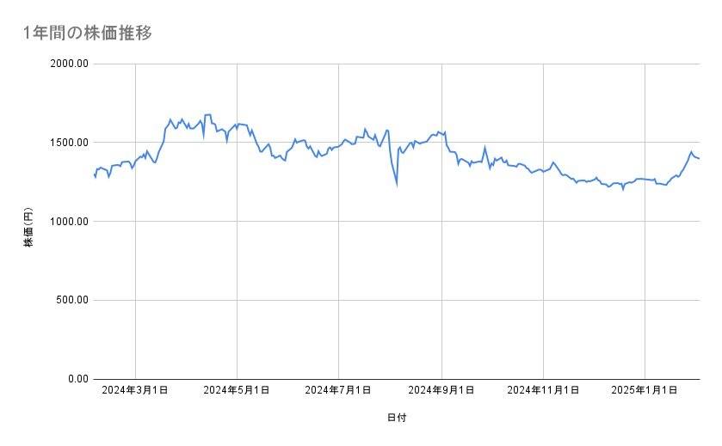Select the 2024年5月1日 date label
The width and height of the screenshot is (722, 446).
237,390
